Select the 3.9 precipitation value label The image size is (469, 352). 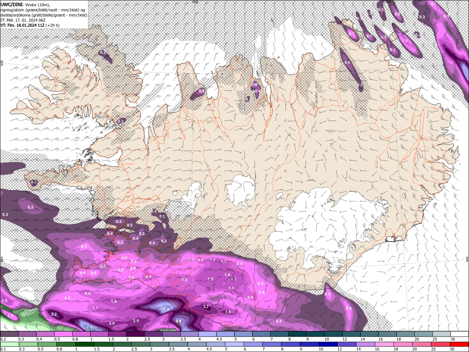[178, 321]
